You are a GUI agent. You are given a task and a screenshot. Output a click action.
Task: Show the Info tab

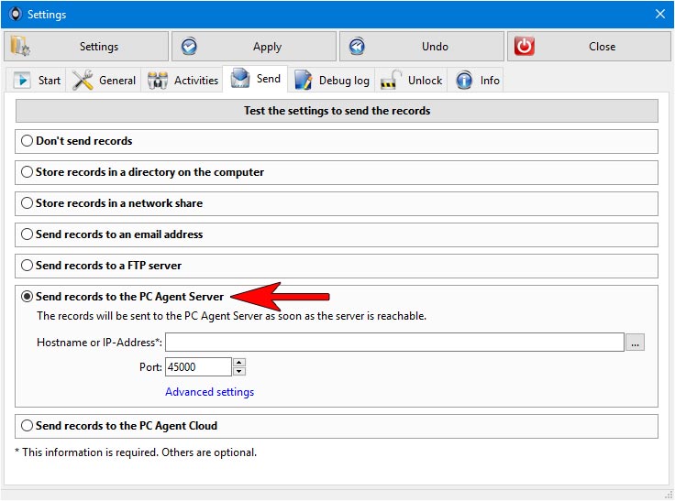[x=478, y=81]
